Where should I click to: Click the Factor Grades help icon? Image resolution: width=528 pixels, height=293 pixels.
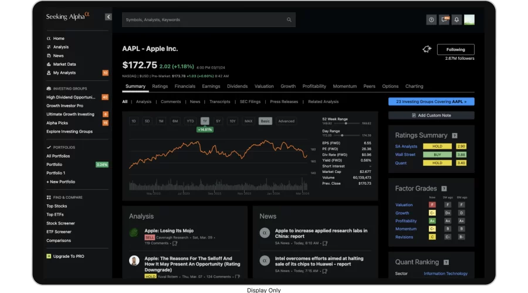point(444,189)
